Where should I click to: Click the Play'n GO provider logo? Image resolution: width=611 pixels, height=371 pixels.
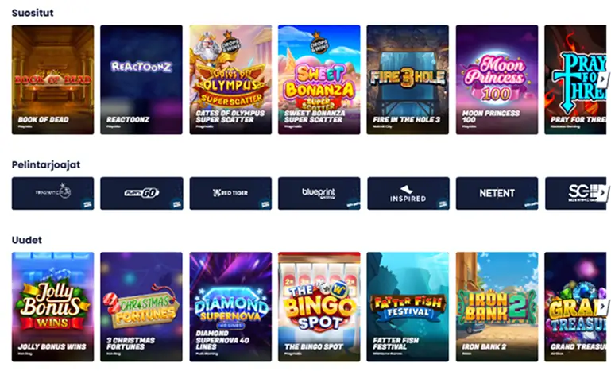click(x=141, y=193)
